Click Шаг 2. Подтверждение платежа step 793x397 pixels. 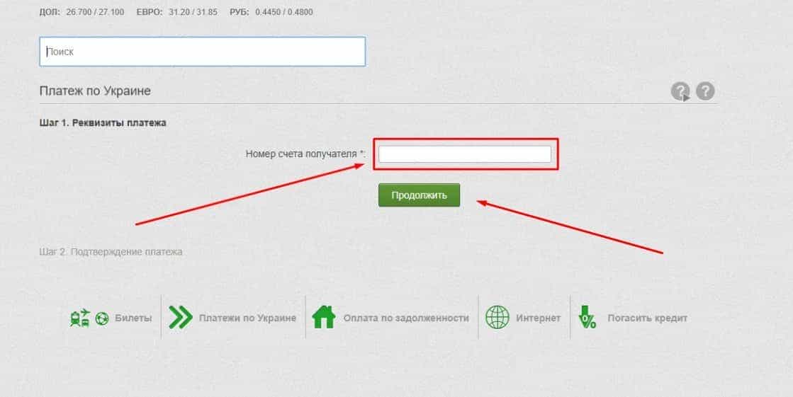[x=111, y=252]
